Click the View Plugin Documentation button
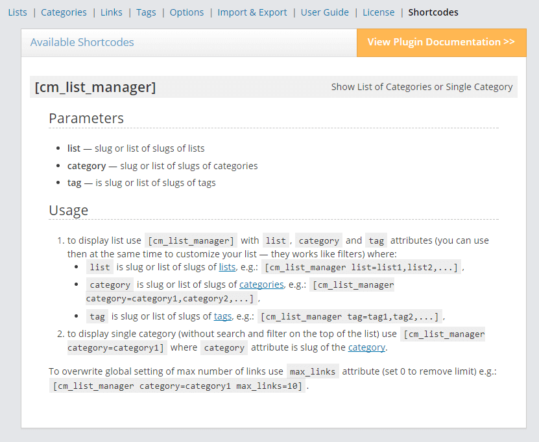 point(441,42)
